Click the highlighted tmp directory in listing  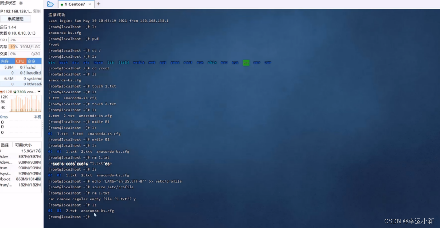click(x=246, y=63)
